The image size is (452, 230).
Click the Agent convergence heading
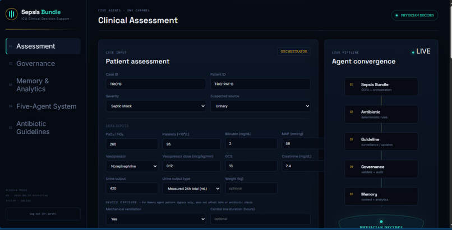[x=363, y=61]
